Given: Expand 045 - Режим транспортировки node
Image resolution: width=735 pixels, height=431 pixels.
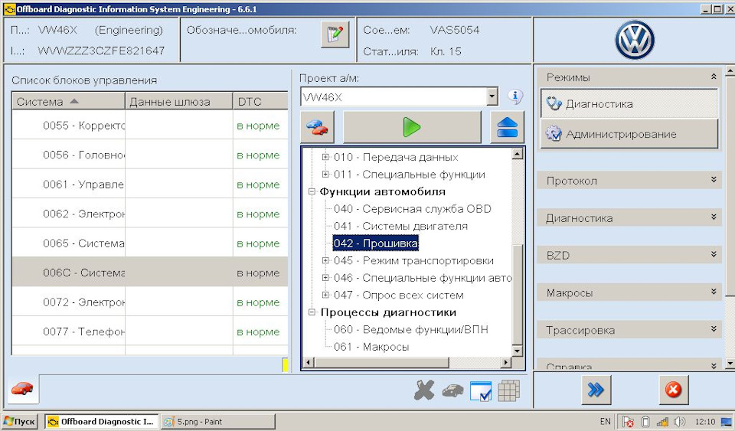Looking at the screenshot, I should (325, 260).
